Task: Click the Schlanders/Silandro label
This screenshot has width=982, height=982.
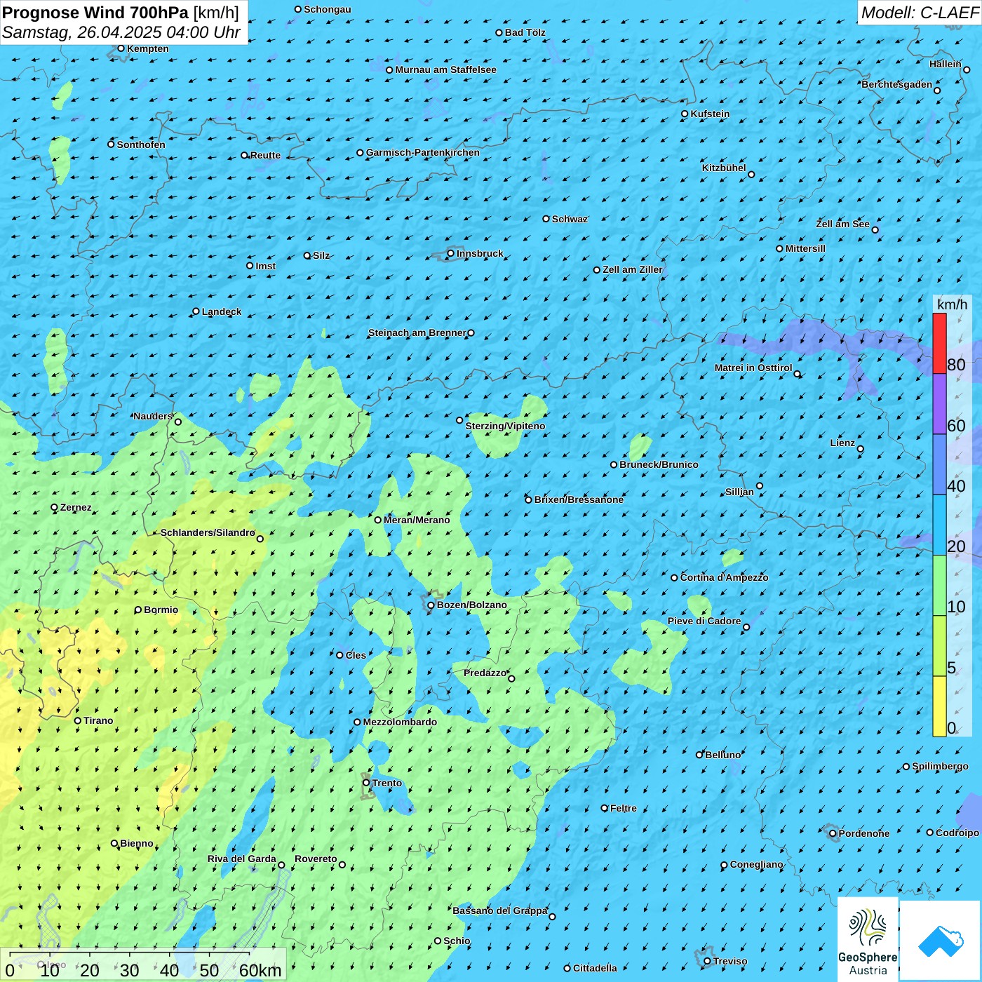Action: pos(208,532)
